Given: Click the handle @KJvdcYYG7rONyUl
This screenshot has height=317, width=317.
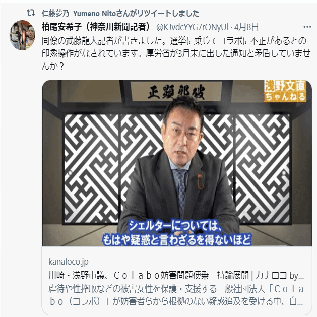Looking at the screenshot, I should (x=192, y=27).
